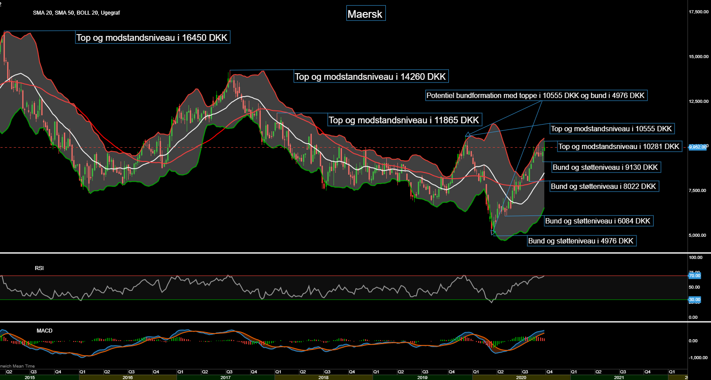This screenshot has width=711, height=380.
Task: Click the 'Bund og støtteniveau i 8022 DKK' label
Action: click(604, 186)
